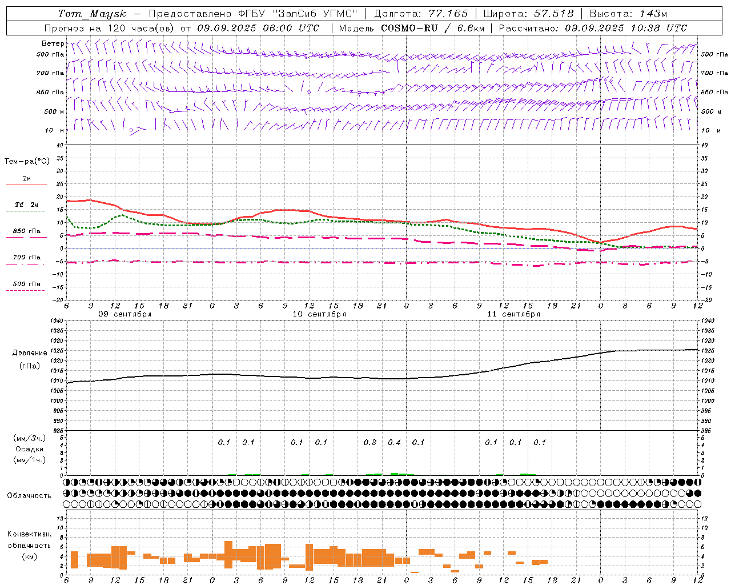Screen dimensions: 731x585
Task: Click the (мм/1ч.) precipitation unit label
Action: (30, 460)
